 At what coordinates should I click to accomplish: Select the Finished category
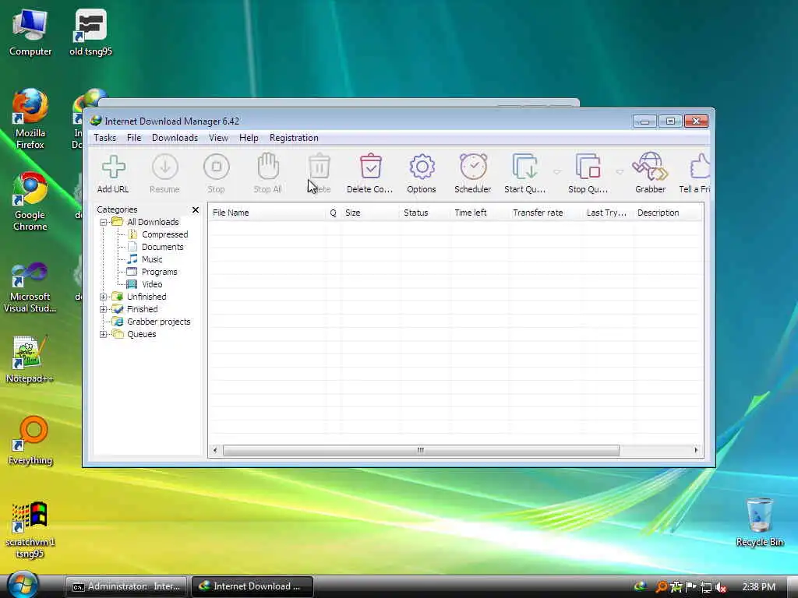(x=142, y=309)
